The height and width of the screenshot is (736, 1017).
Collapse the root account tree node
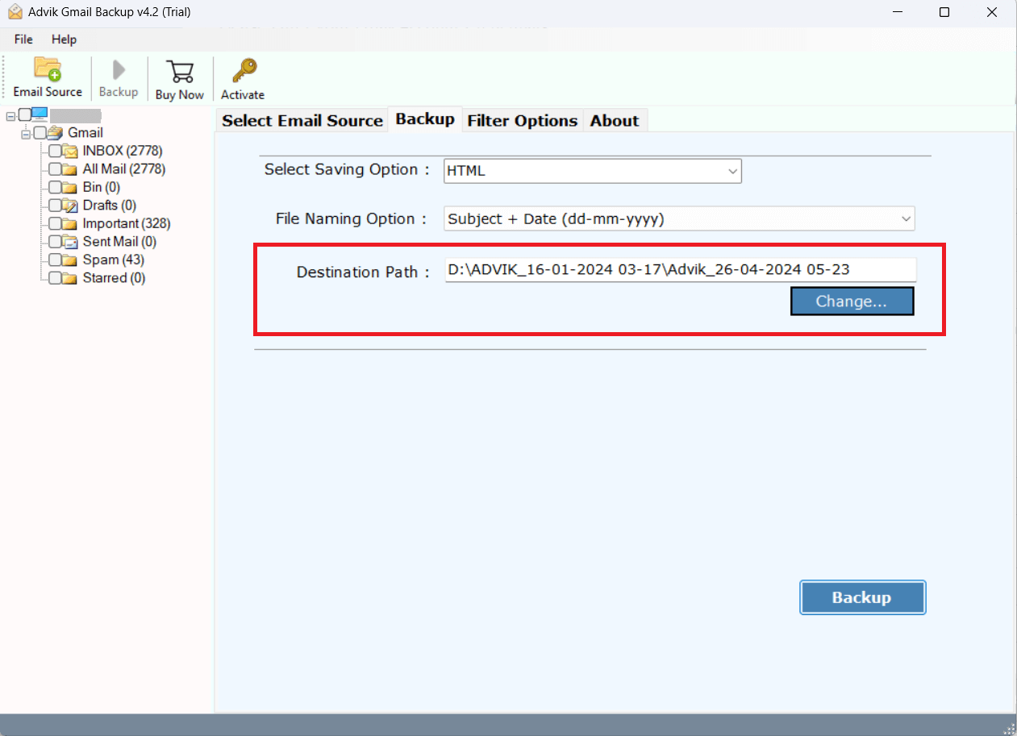click(x=10, y=115)
